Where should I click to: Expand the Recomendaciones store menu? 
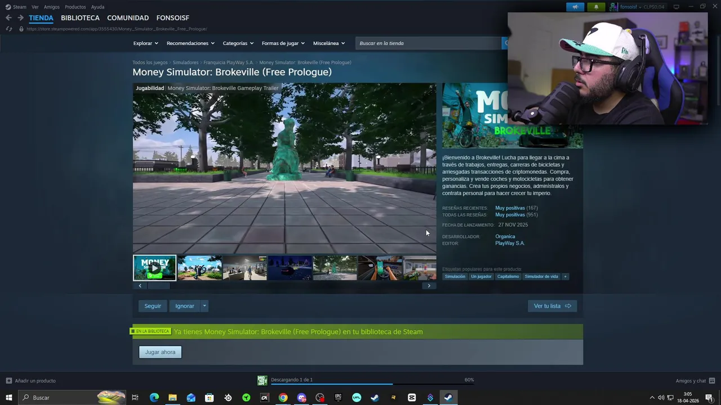(190, 43)
